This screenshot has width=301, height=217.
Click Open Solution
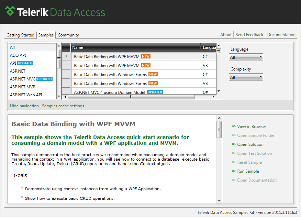(250, 144)
